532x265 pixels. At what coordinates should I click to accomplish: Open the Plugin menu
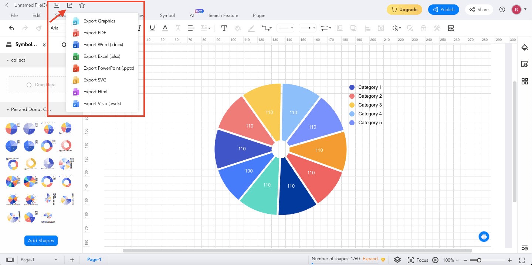pos(259,15)
